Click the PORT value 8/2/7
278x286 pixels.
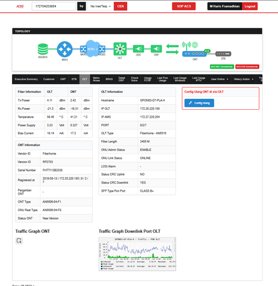click(143, 125)
